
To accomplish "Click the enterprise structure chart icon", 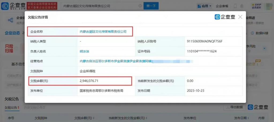I will pos(10,20).
